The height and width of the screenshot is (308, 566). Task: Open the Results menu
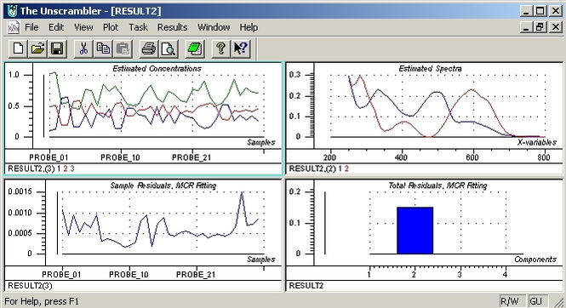(x=172, y=27)
